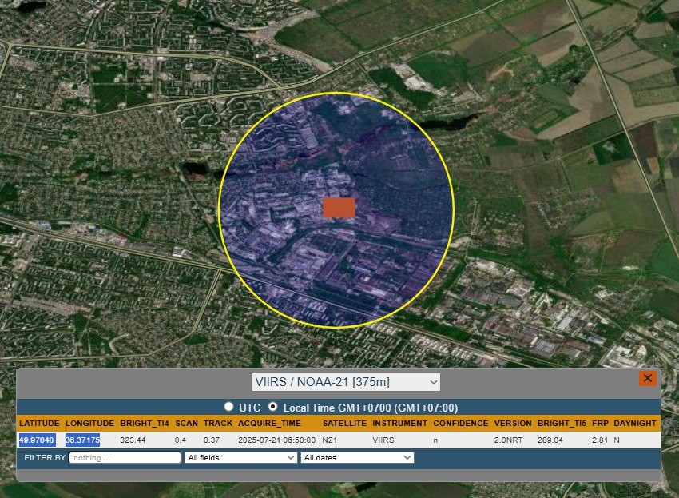Open the All fields filter dropdown
The width and height of the screenshot is (679, 498).
tap(240, 458)
